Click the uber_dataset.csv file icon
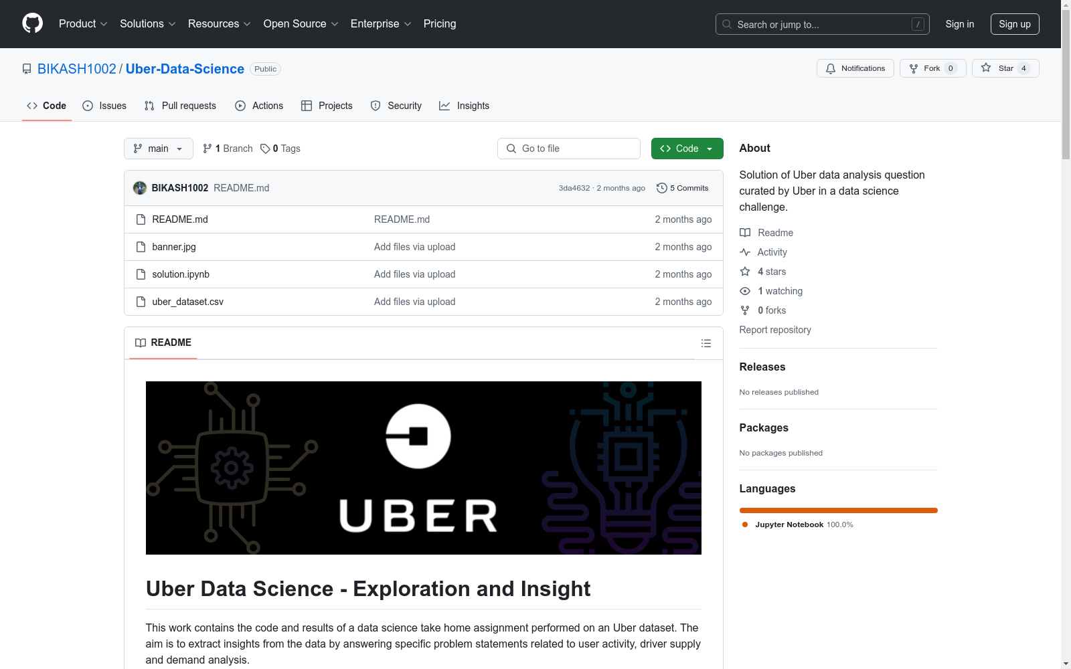1071x669 pixels. pyautogui.click(x=141, y=302)
